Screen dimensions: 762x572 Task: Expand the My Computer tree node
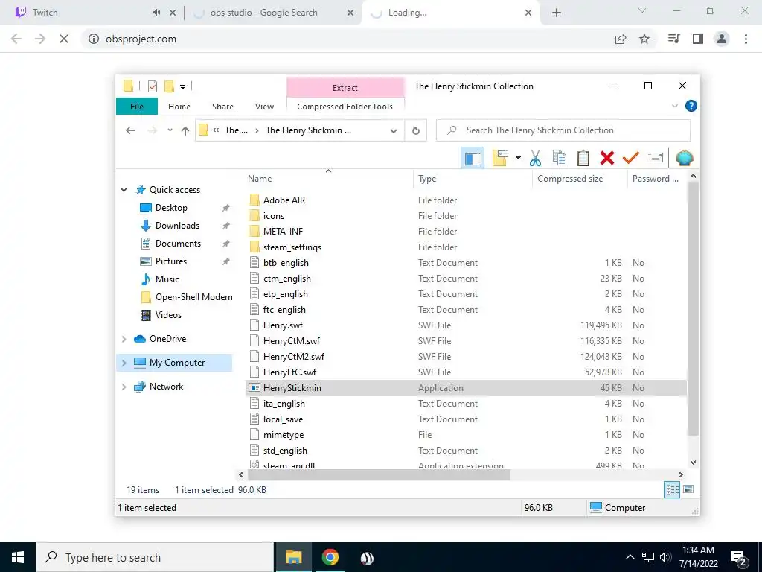point(124,363)
